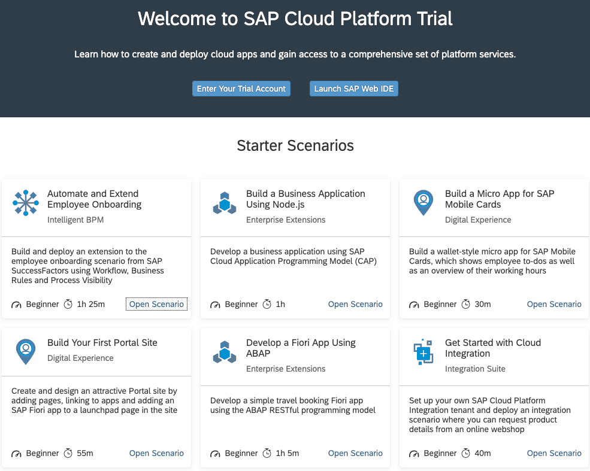
Task: Click the Cloud Integration squares icon
Action: point(423,352)
